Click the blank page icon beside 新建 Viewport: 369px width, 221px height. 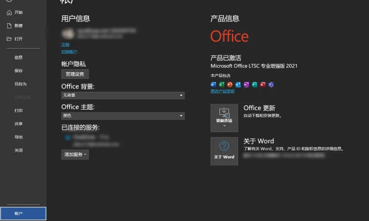coord(9,26)
